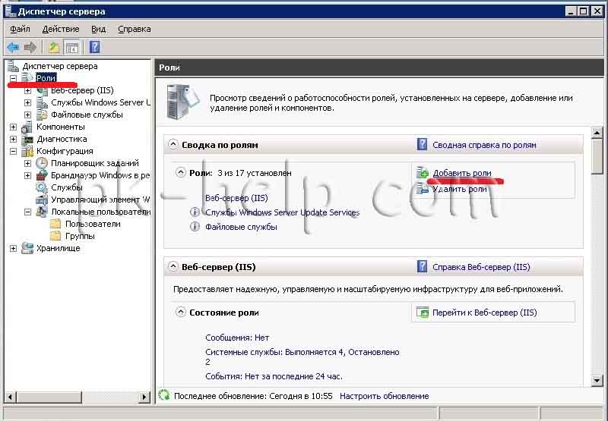
Task: Expand the Службы Windows Server tree node
Action: coord(27,102)
